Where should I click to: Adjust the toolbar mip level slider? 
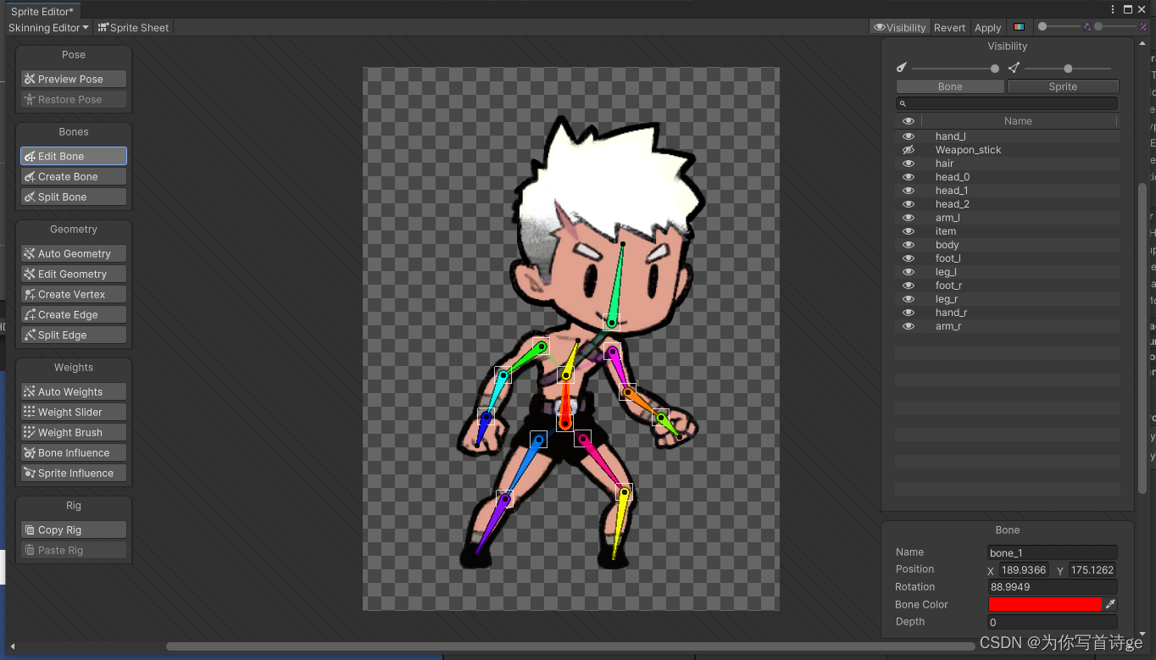tap(1115, 27)
